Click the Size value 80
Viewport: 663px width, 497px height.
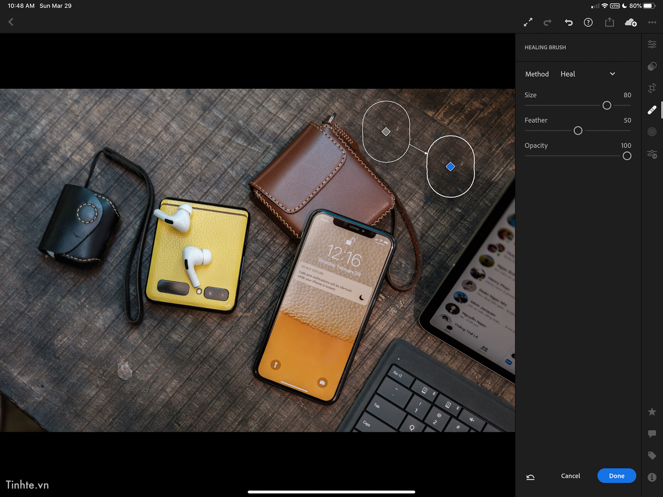[x=627, y=95]
